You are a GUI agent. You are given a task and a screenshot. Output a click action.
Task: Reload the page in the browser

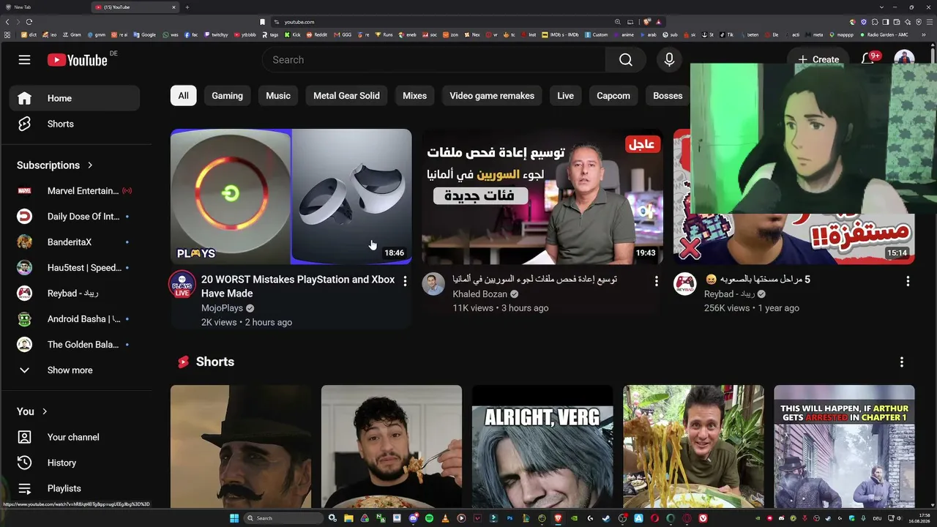coord(29,22)
